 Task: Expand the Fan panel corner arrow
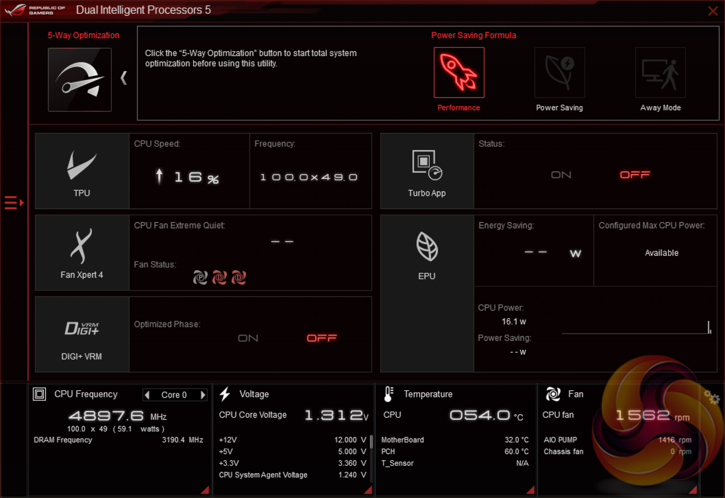click(x=693, y=490)
